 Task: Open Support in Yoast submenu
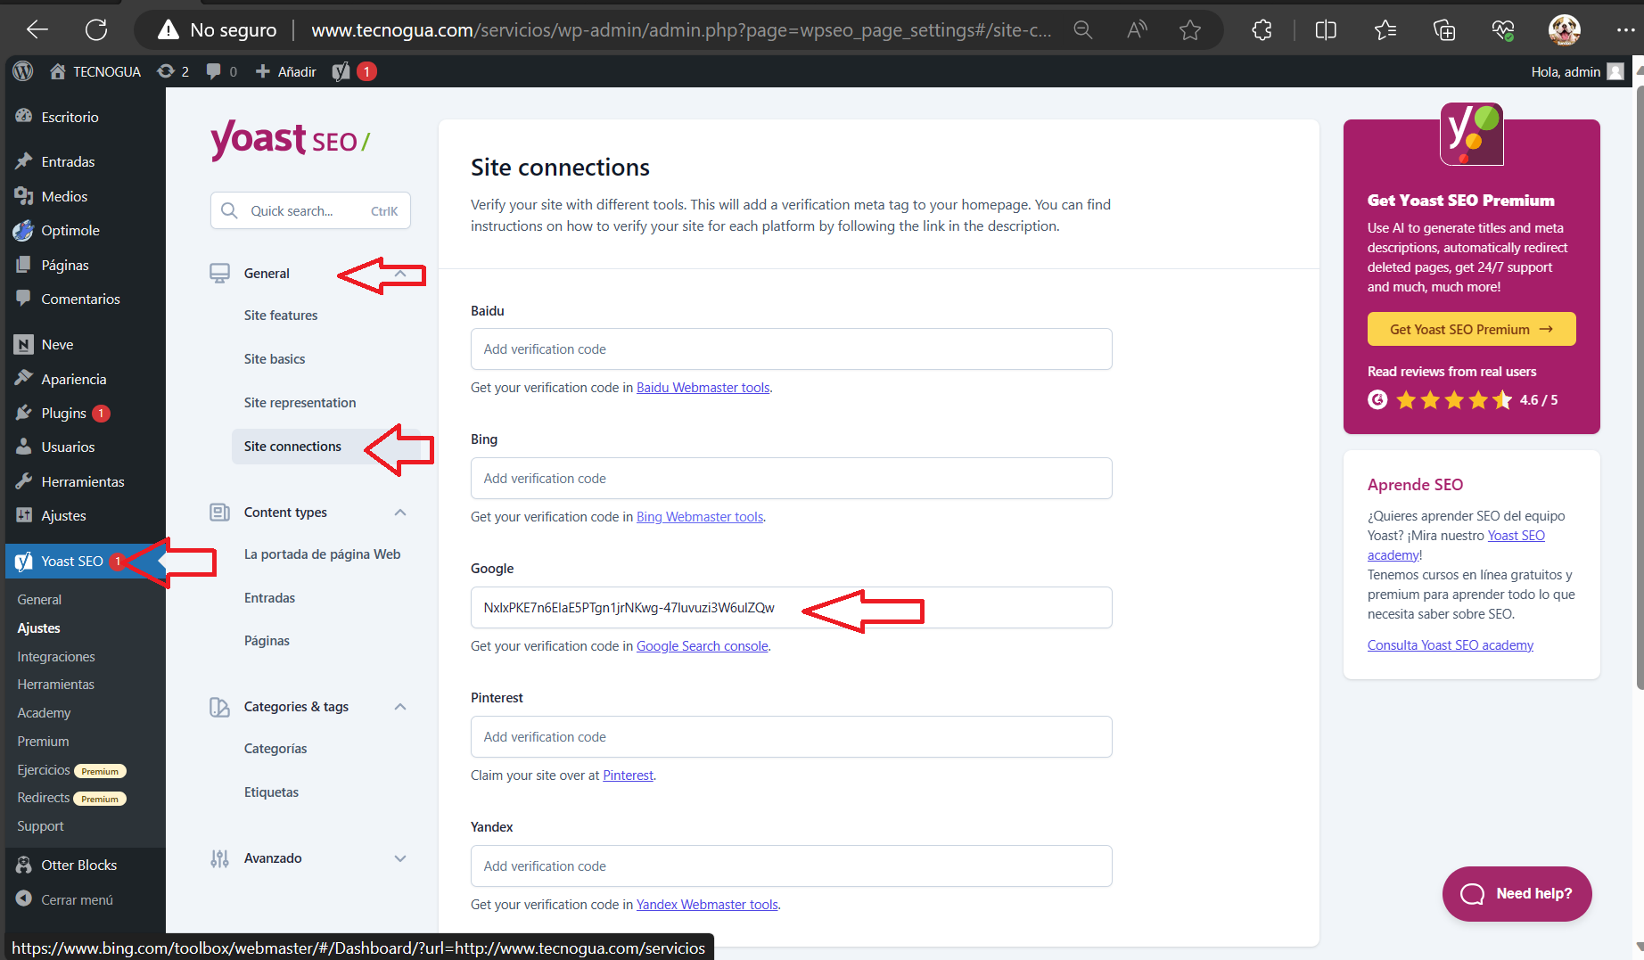point(40,826)
